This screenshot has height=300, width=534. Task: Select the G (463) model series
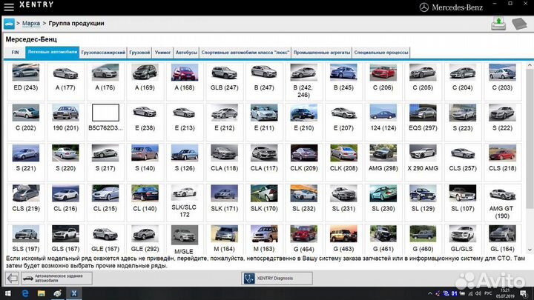coord(343,239)
